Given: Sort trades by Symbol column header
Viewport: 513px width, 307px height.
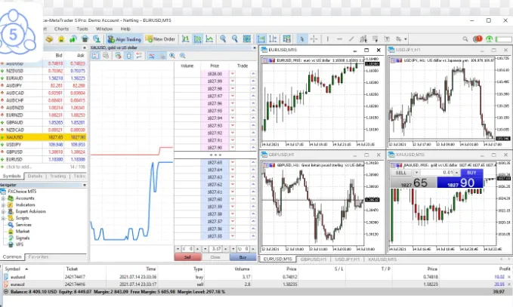Looking at the screenshot, I should pyautogui.click(x=13, y=269).
